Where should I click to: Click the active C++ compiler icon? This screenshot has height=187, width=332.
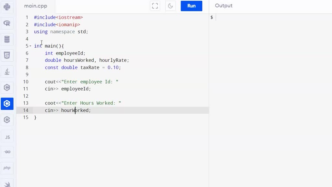pyautogui.click(x=7, y=104)
